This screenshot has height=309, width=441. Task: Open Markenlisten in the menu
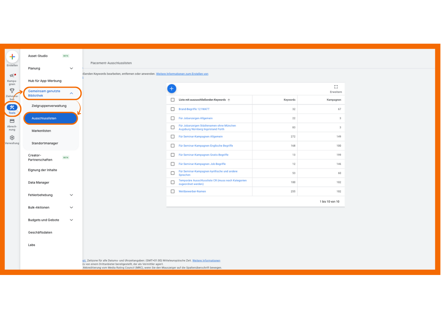(x=41, y=131)
